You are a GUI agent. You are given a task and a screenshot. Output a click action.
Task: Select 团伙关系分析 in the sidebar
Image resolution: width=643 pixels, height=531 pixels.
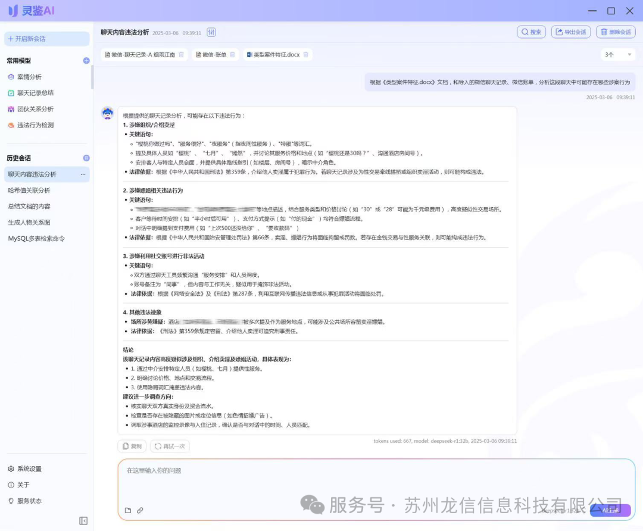35,109
